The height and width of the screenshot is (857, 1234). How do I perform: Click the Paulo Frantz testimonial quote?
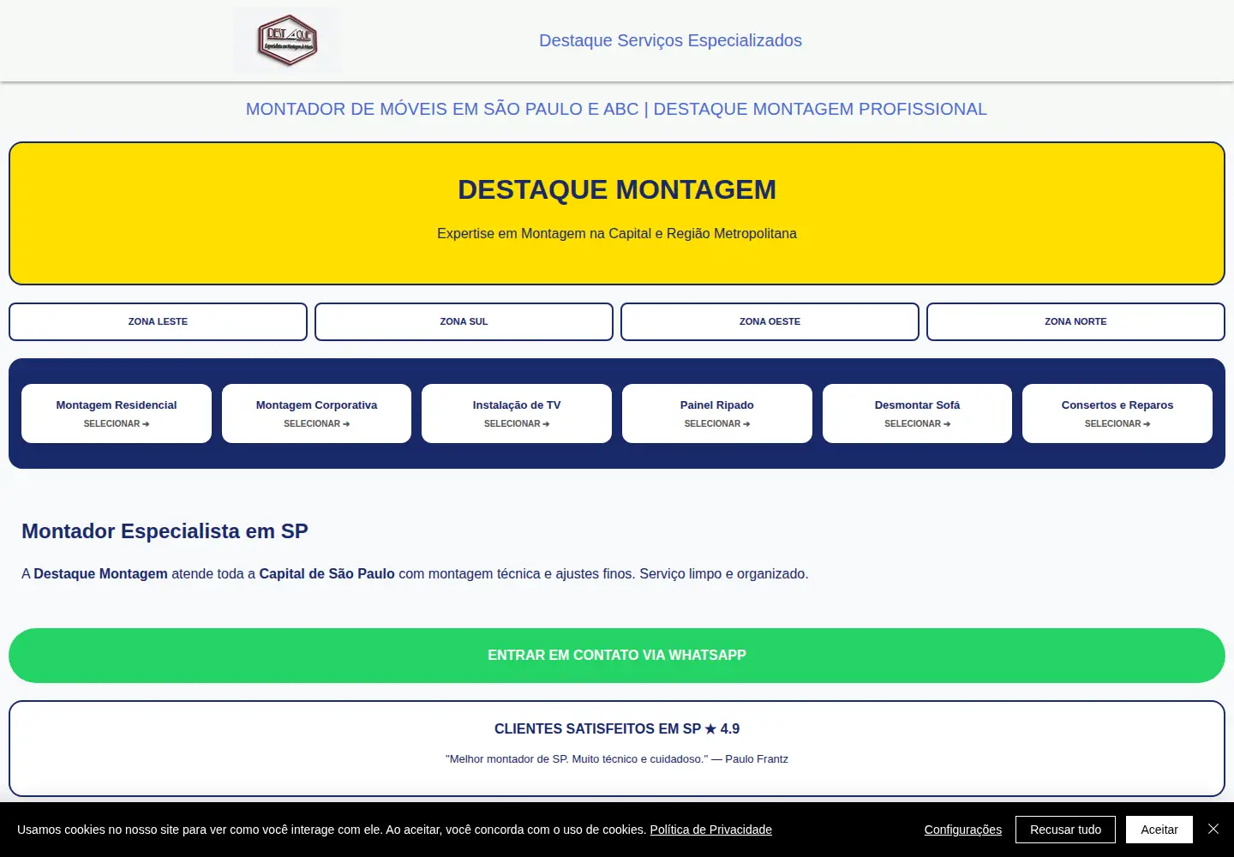point(617,758)
